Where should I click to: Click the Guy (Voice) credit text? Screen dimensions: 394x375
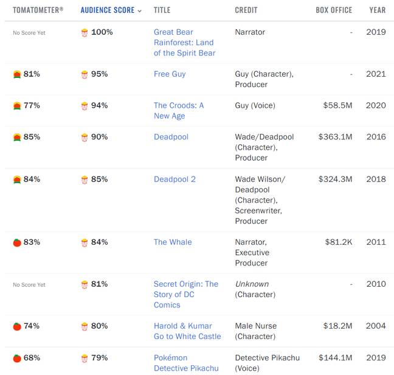coord(255,105)
